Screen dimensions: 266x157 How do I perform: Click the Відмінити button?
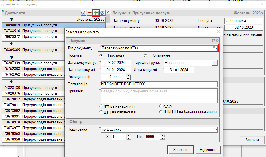[x=210, y=150]
